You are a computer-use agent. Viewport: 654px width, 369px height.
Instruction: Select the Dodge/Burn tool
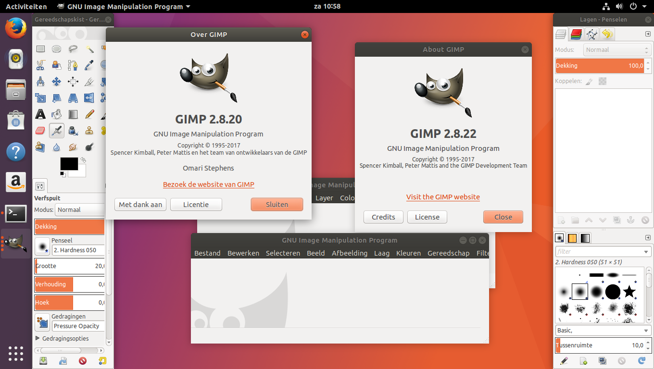[89, 147]
